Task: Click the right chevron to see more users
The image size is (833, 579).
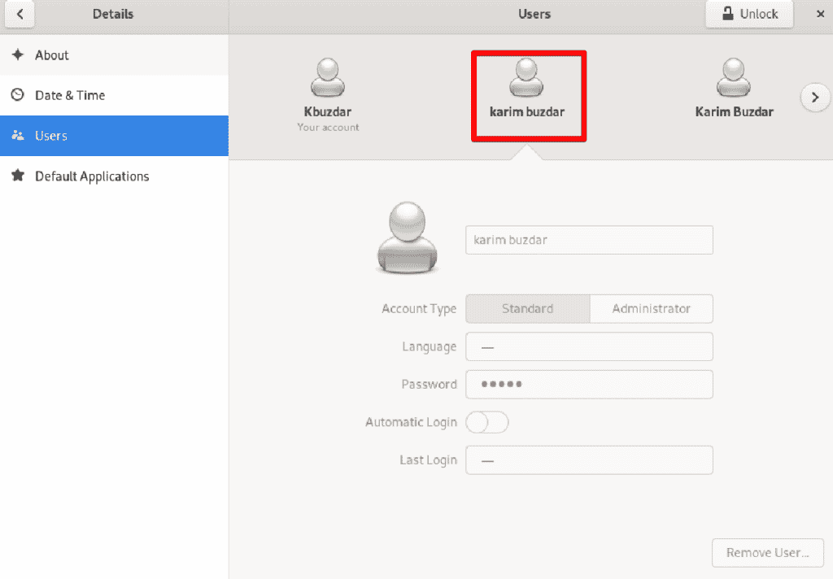Action: 814,97
